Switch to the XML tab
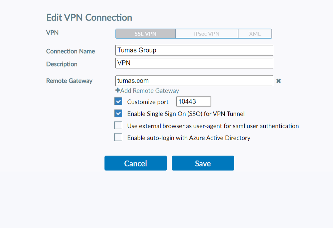 click(x=255, y=34)
